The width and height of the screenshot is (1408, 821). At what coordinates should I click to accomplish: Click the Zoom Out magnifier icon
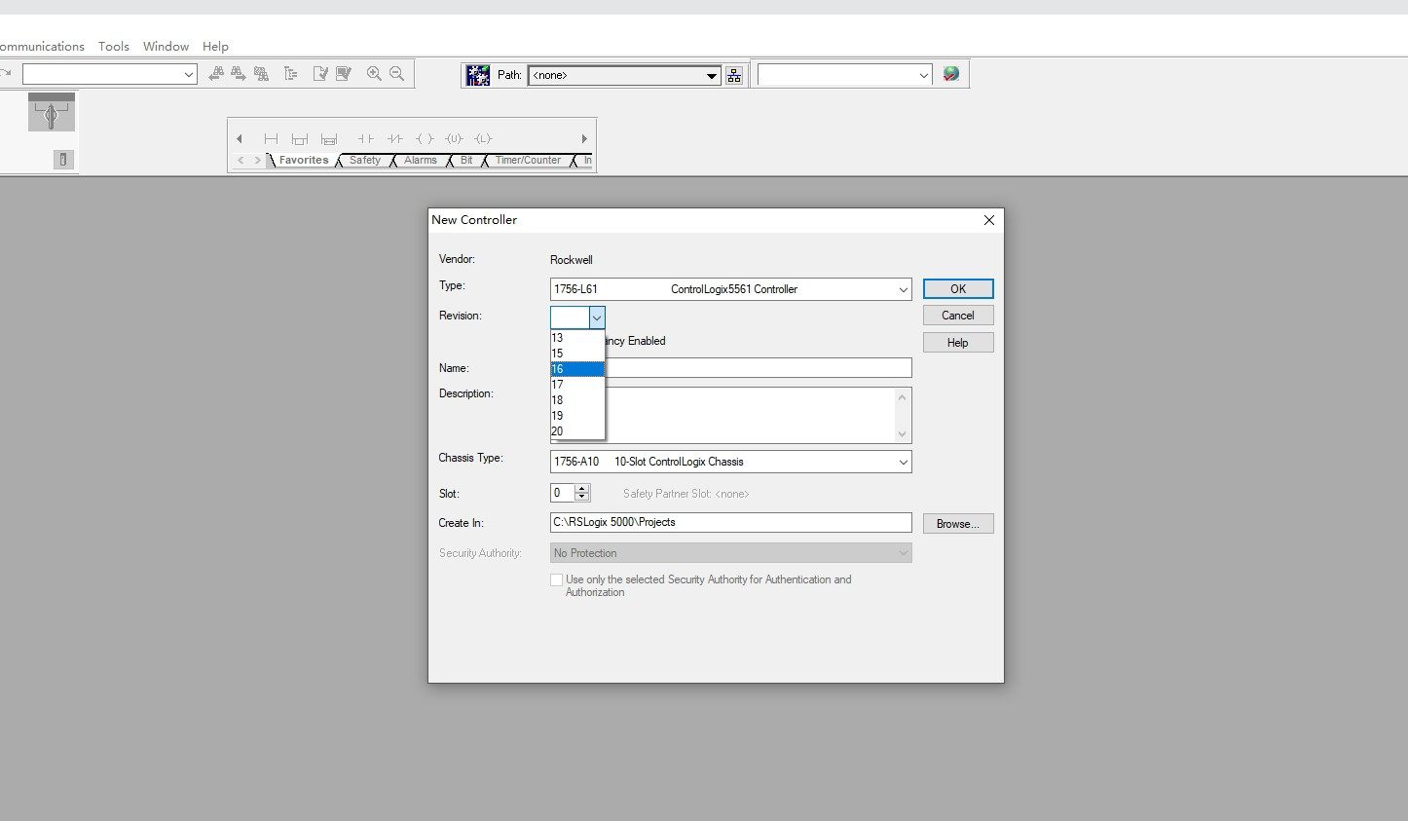pos(397,74)
